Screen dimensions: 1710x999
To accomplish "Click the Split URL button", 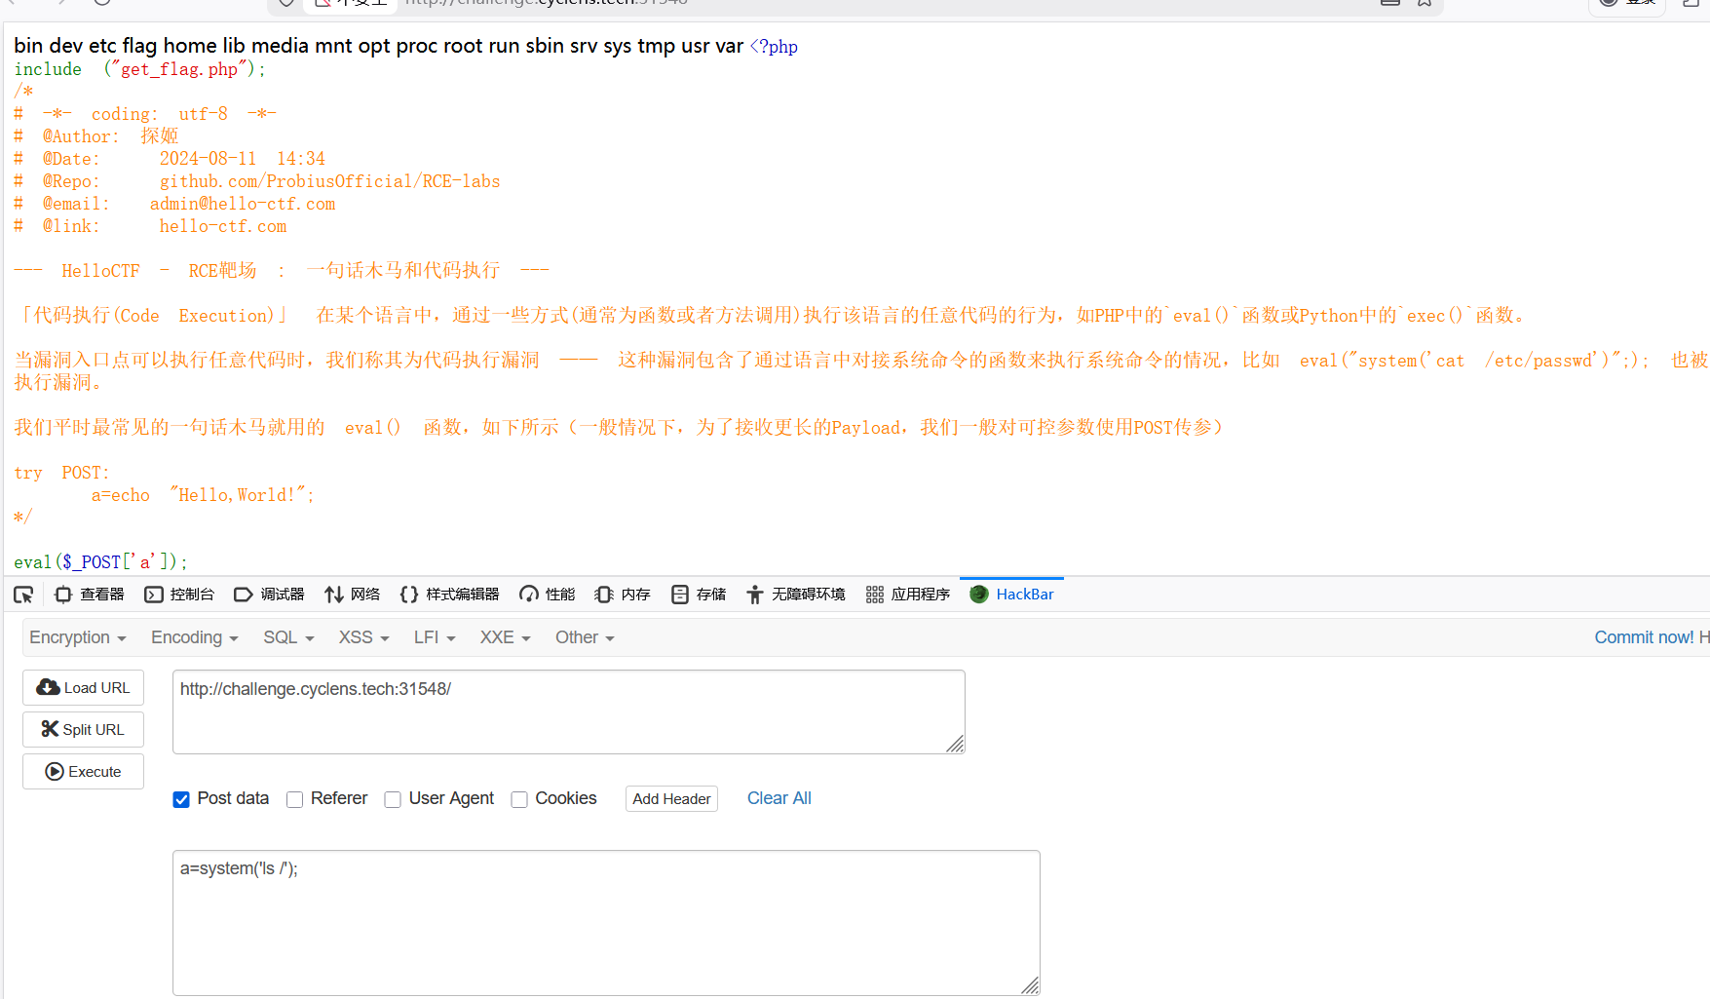I will [x=83, y=730].
